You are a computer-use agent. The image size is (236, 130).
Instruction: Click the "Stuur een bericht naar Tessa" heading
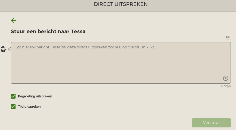point(48,31)
